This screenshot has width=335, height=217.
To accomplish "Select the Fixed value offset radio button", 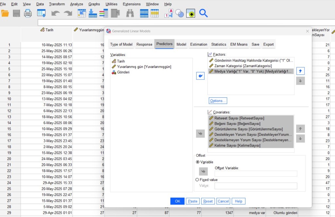I will click(197, 180).
